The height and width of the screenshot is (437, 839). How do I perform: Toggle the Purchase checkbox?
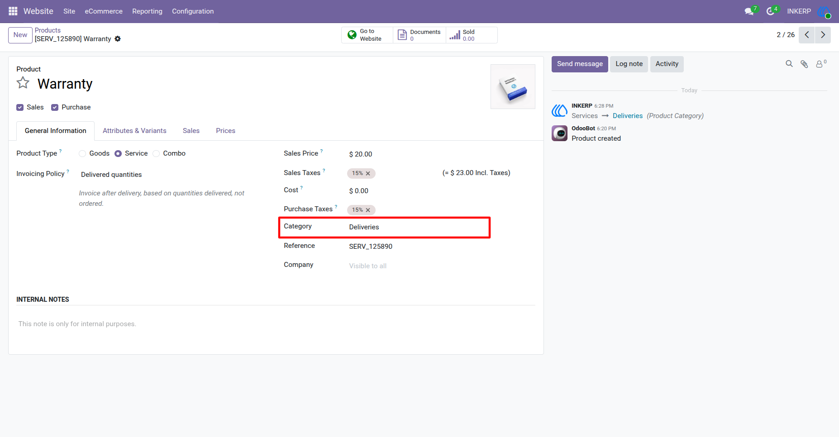55,107
